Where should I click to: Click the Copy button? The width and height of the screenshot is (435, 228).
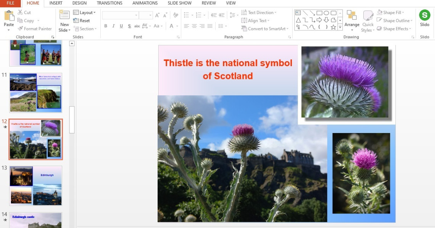pyautogui.click(x=26, y=21)
